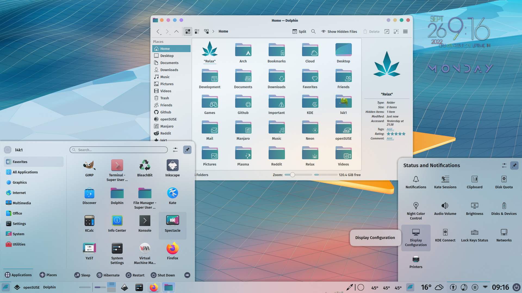Open Dolphin hamburger menu
The width and height of the screenshot is (522, 293).
pyautogui.click(x=405, y=31)
